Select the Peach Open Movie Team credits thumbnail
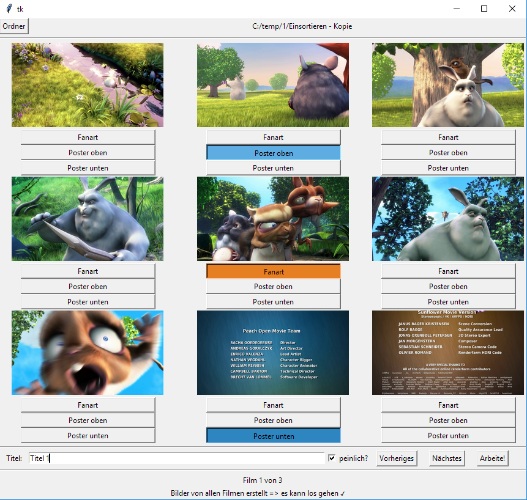The width and height of the screenshot is (527, 500). coord(273,353)
